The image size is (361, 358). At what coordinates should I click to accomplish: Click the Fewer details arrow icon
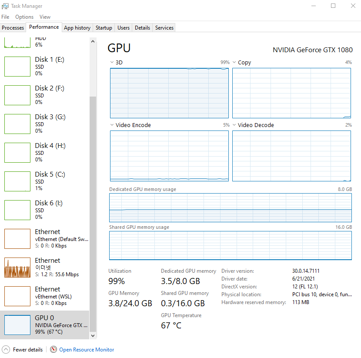click(x=6, y=349)
